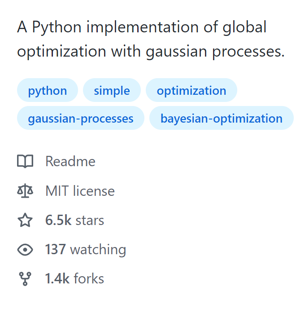Click the word "forks" label
Viewport: 296px width, 309px height.
[x=89, y=279]
